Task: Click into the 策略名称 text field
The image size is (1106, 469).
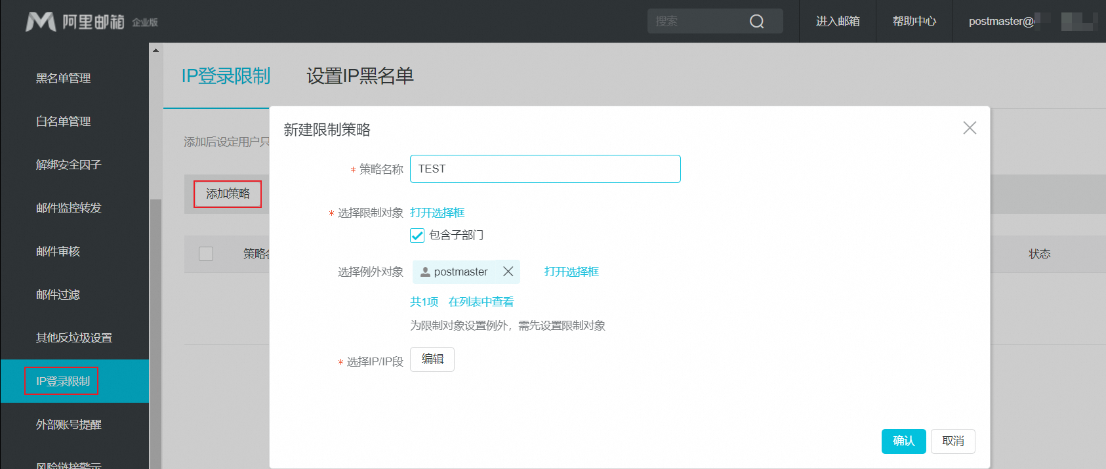Action: [x=544, y=169]
